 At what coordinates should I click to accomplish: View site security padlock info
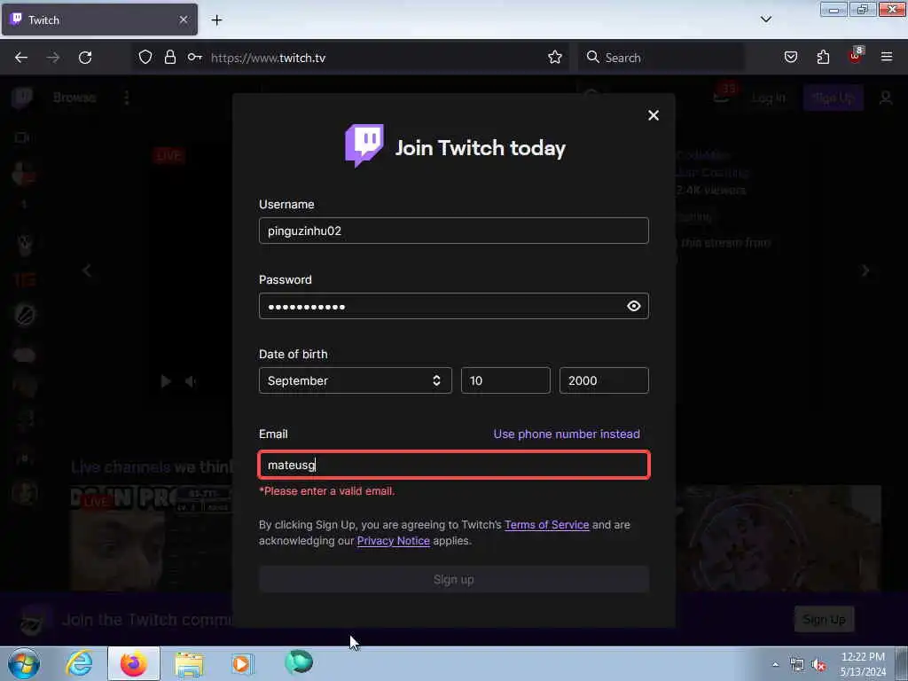[169, 58]
